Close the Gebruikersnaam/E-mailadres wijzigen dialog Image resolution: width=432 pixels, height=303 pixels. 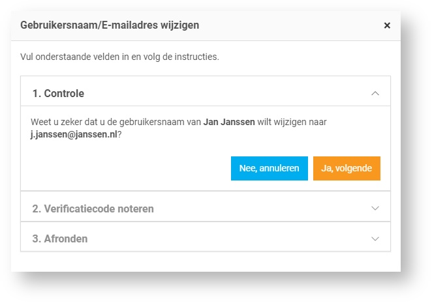click(x=387, y=25)
